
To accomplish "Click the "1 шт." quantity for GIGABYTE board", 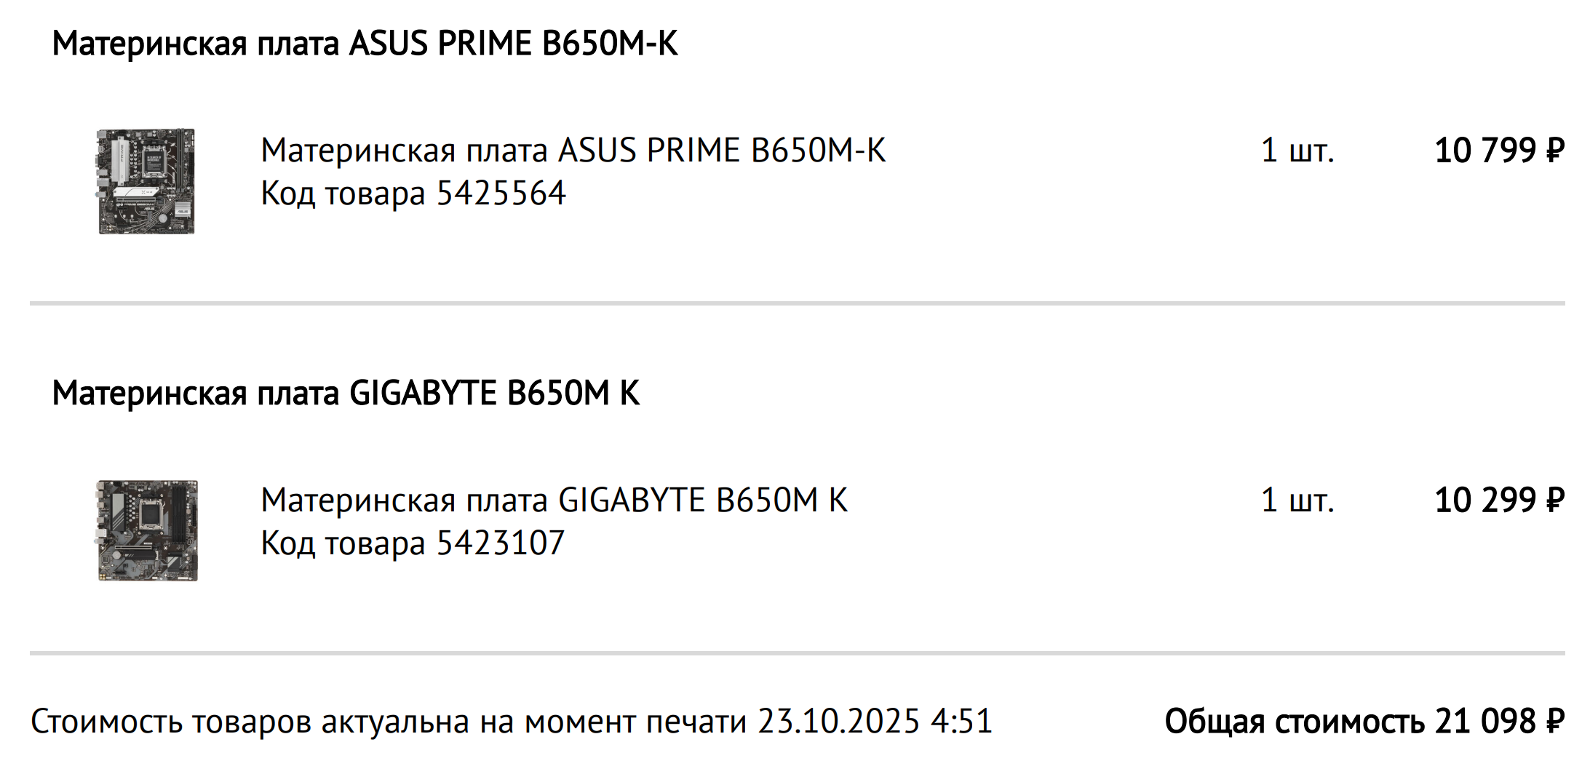I will (1297, 500).
